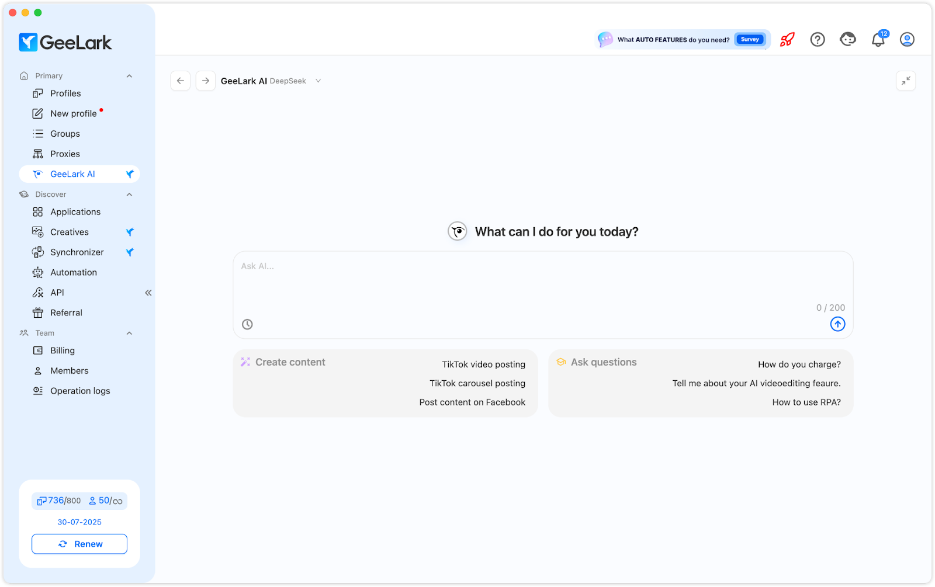
Task: Collapse the Team section
Action: pos(130,333)
